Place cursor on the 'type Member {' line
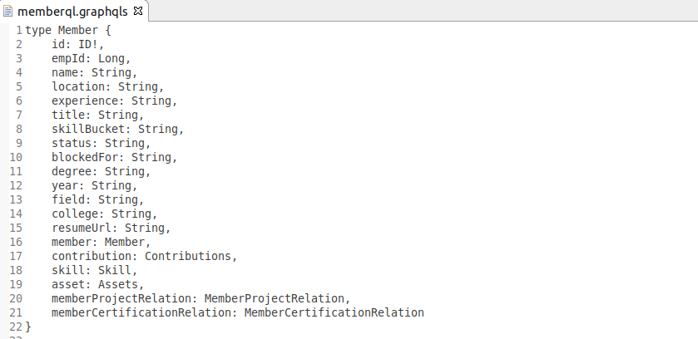The width and height of the screenshot is (698, 339). click(67, 30)
